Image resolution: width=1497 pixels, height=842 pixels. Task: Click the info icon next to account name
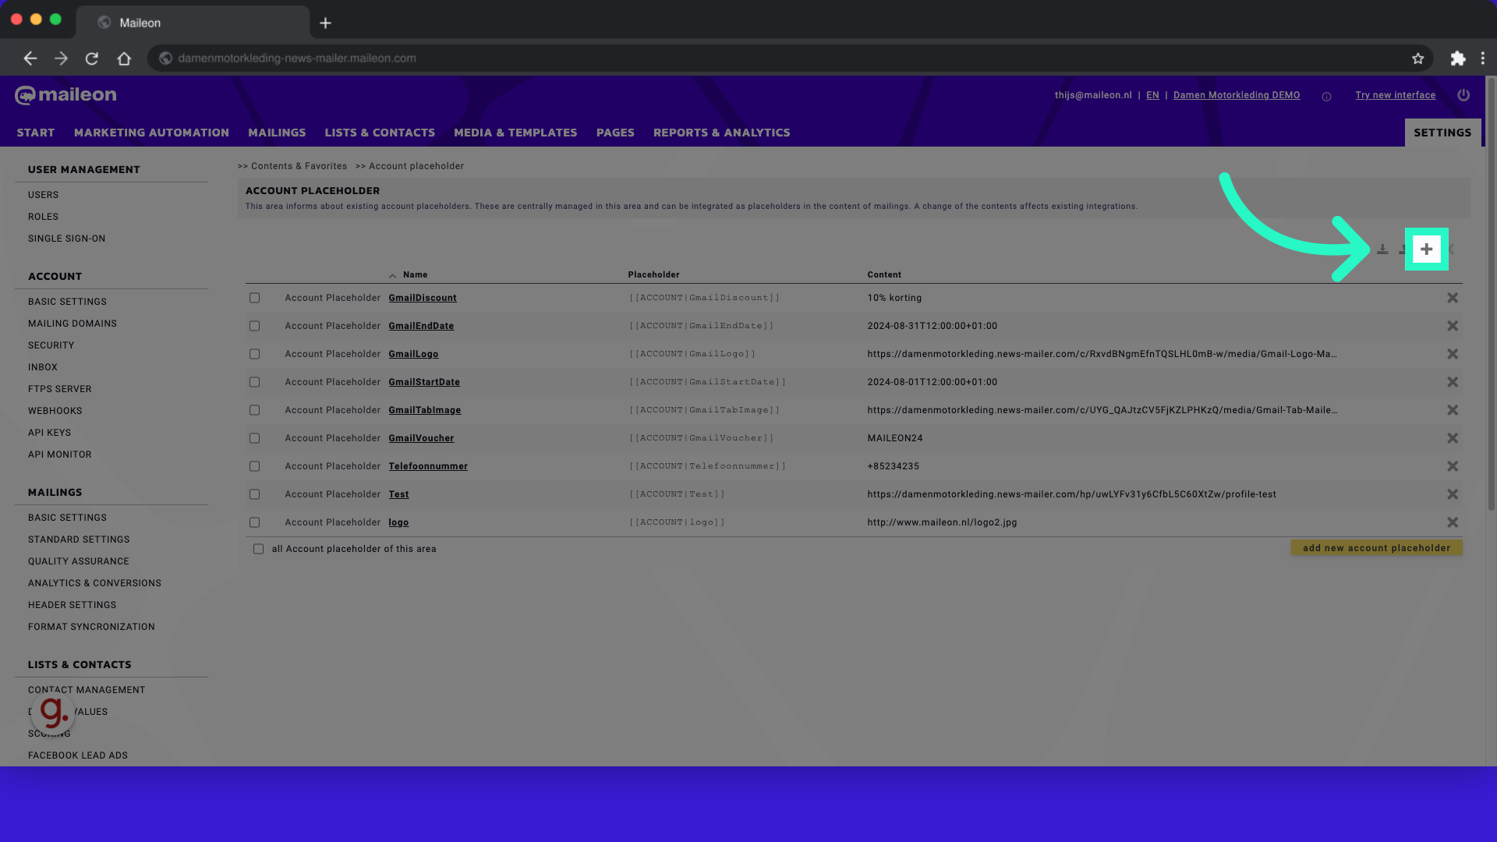click(1326, 97)
